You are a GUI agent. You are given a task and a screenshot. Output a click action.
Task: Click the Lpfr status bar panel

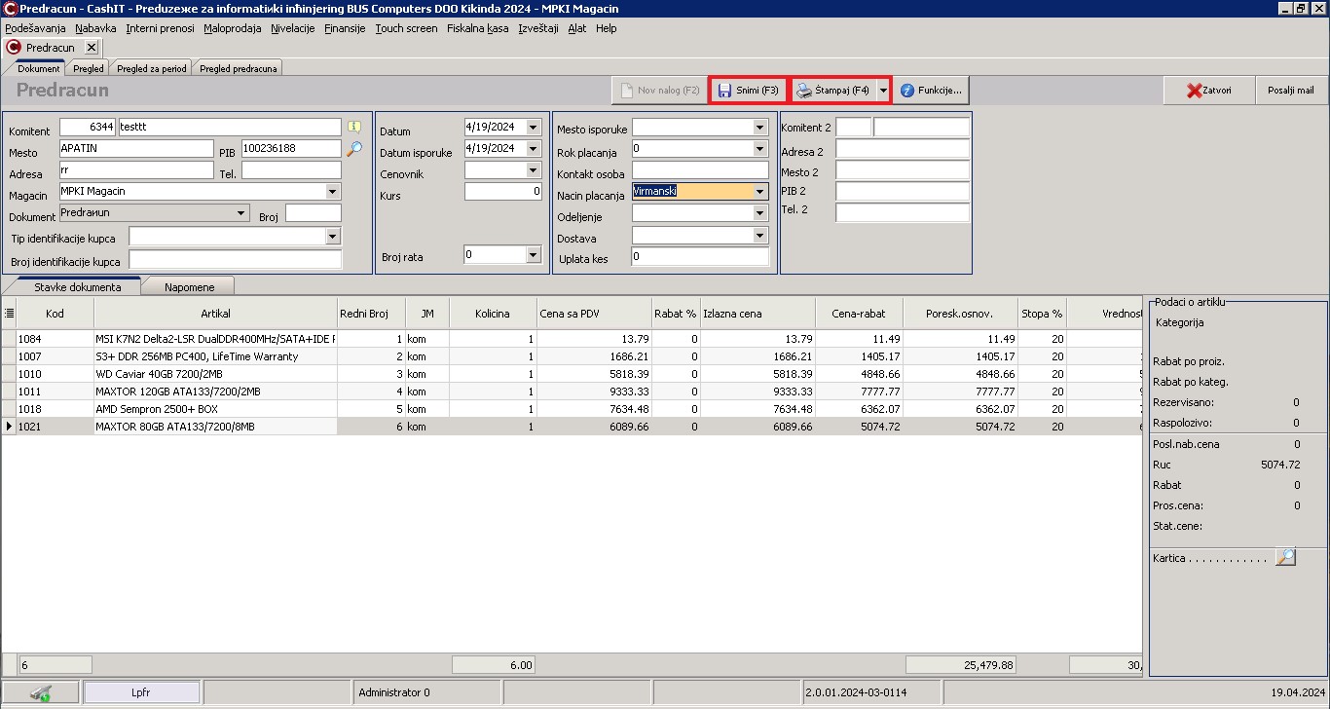[141, 692]
